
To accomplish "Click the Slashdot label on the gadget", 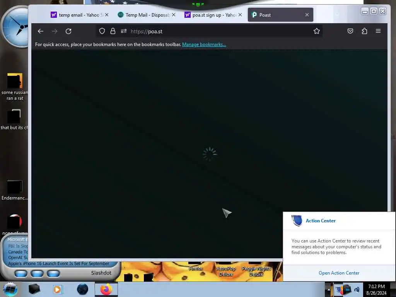I will pos(101,273).
